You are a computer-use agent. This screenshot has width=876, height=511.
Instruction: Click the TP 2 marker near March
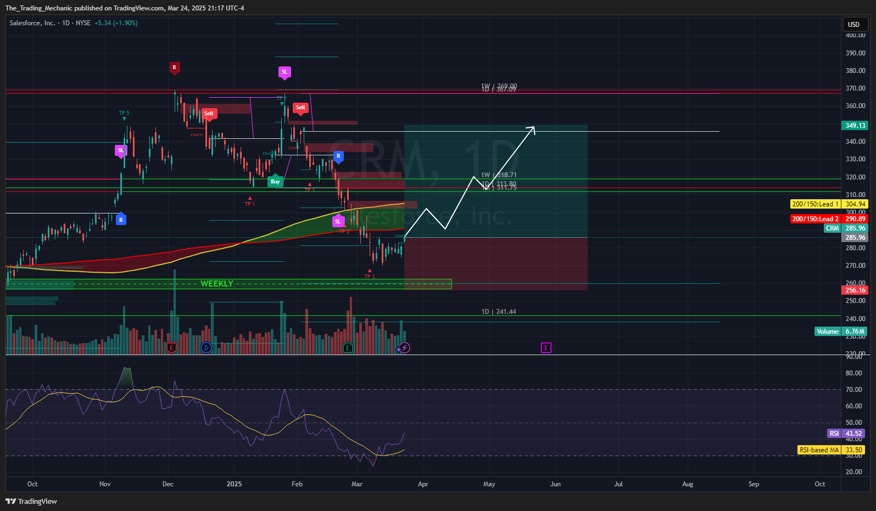344,231
